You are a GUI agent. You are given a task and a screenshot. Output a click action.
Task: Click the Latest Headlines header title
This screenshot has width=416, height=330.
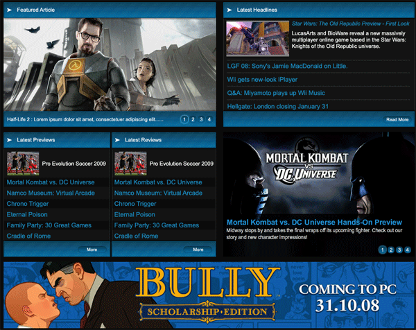coord(257,10)
